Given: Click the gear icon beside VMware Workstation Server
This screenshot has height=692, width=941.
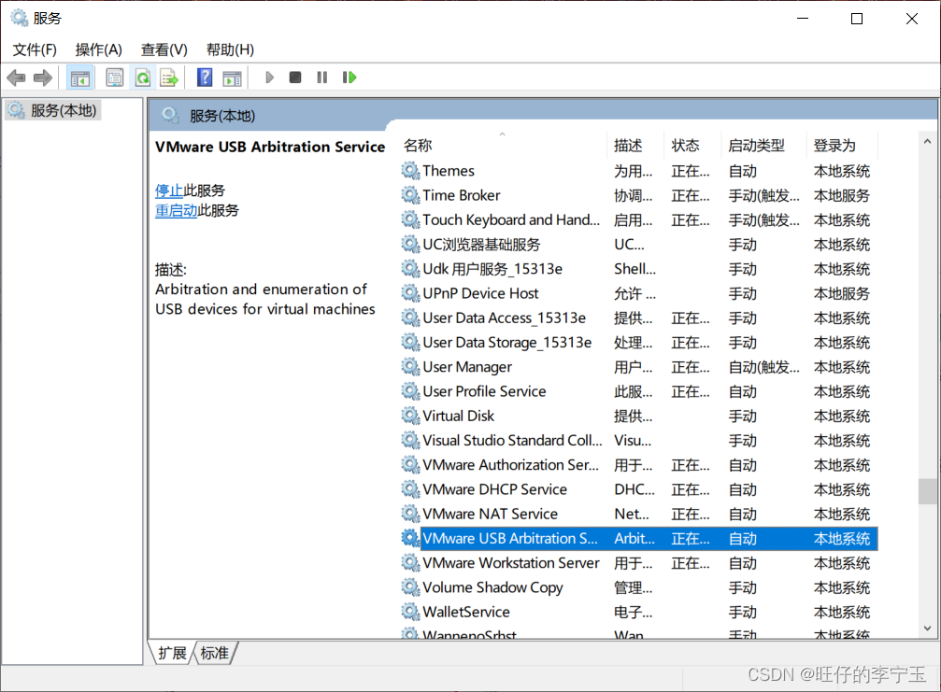Looking at the screenshot, I should click(x=410, y=563).
